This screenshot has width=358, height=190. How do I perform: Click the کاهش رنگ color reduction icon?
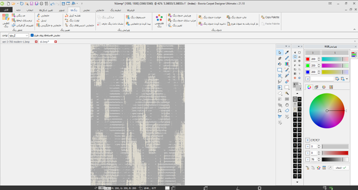coord(6,20)
